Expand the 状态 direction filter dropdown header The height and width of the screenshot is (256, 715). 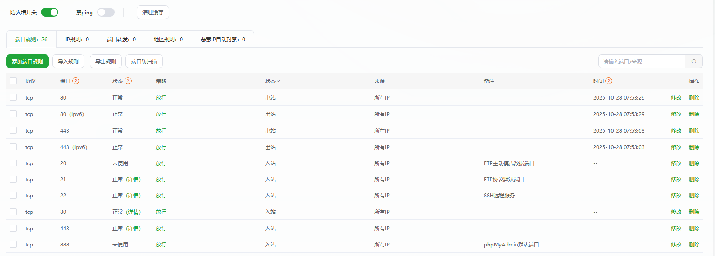(273, 81)
